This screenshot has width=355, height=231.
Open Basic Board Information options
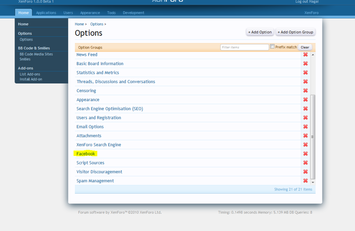click(x=100, y=64)
